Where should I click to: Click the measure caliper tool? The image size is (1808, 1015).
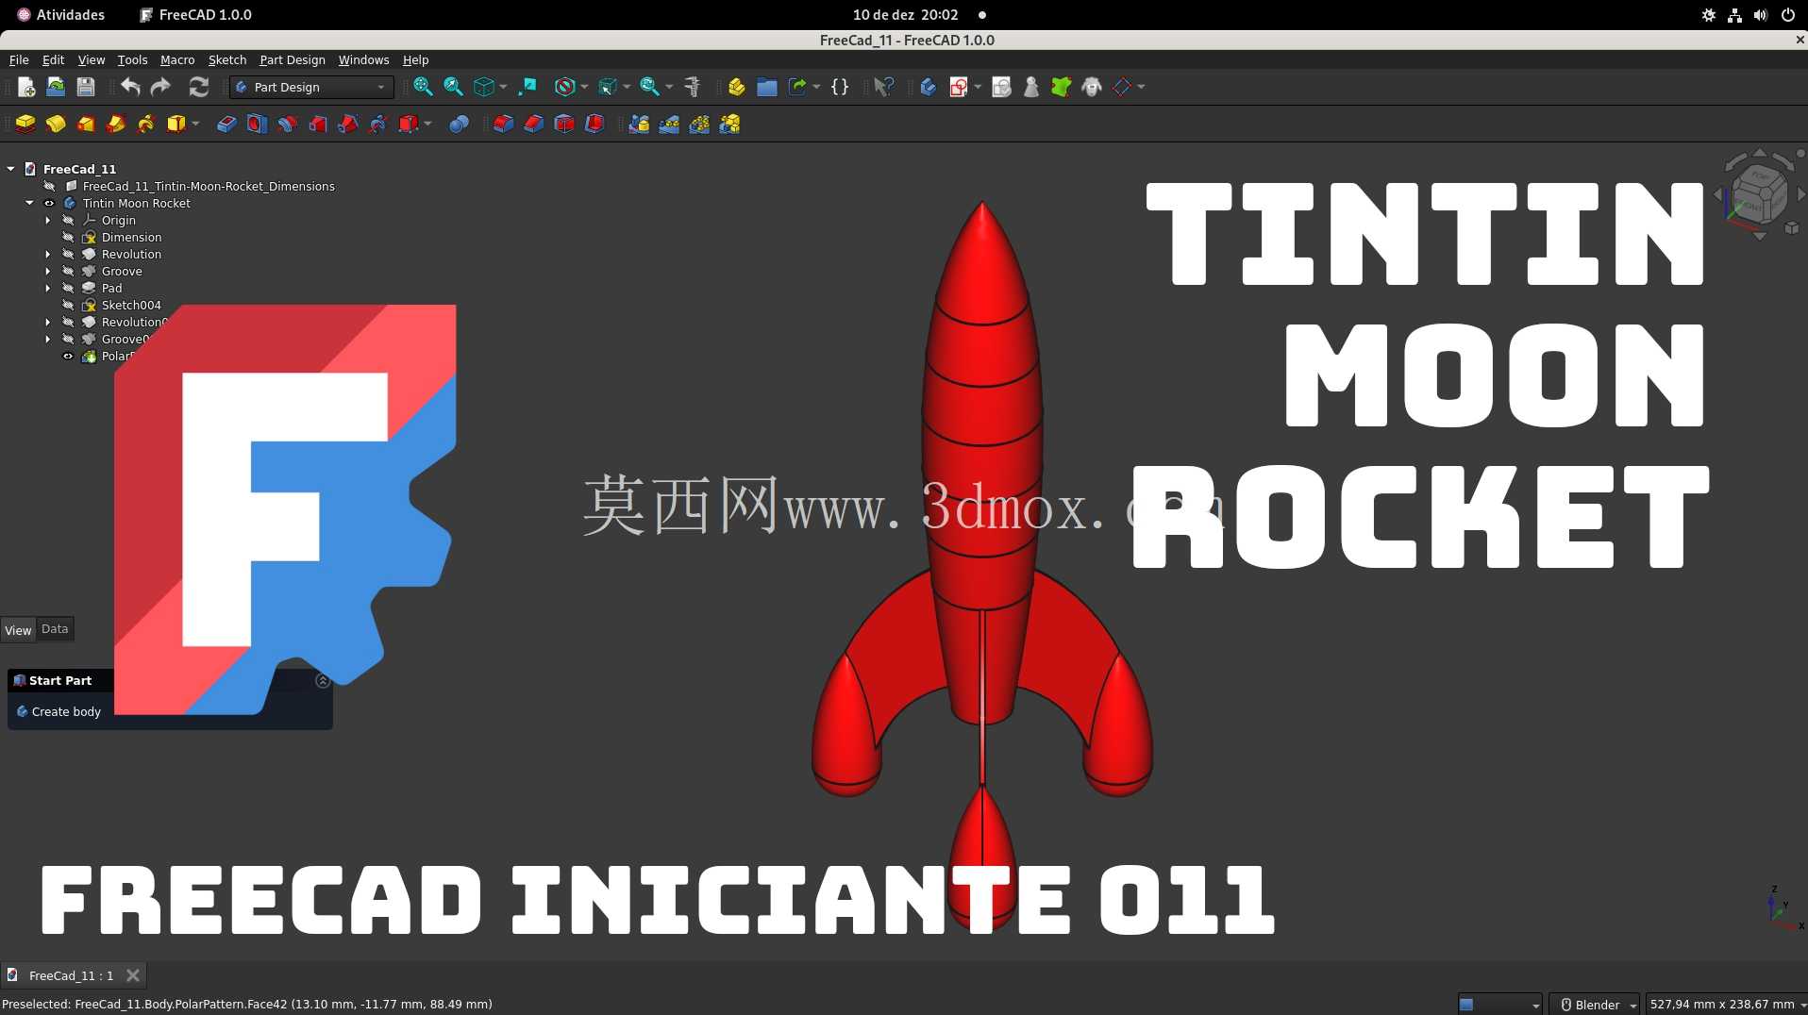click(693, 87)
